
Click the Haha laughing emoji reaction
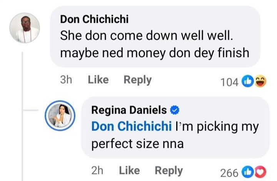[x=260, y=81]
